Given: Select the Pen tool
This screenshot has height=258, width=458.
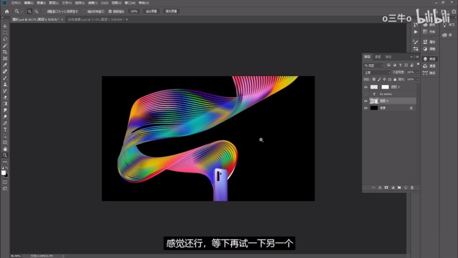Looking at the screenshot, I should click(x=5, y=123).
